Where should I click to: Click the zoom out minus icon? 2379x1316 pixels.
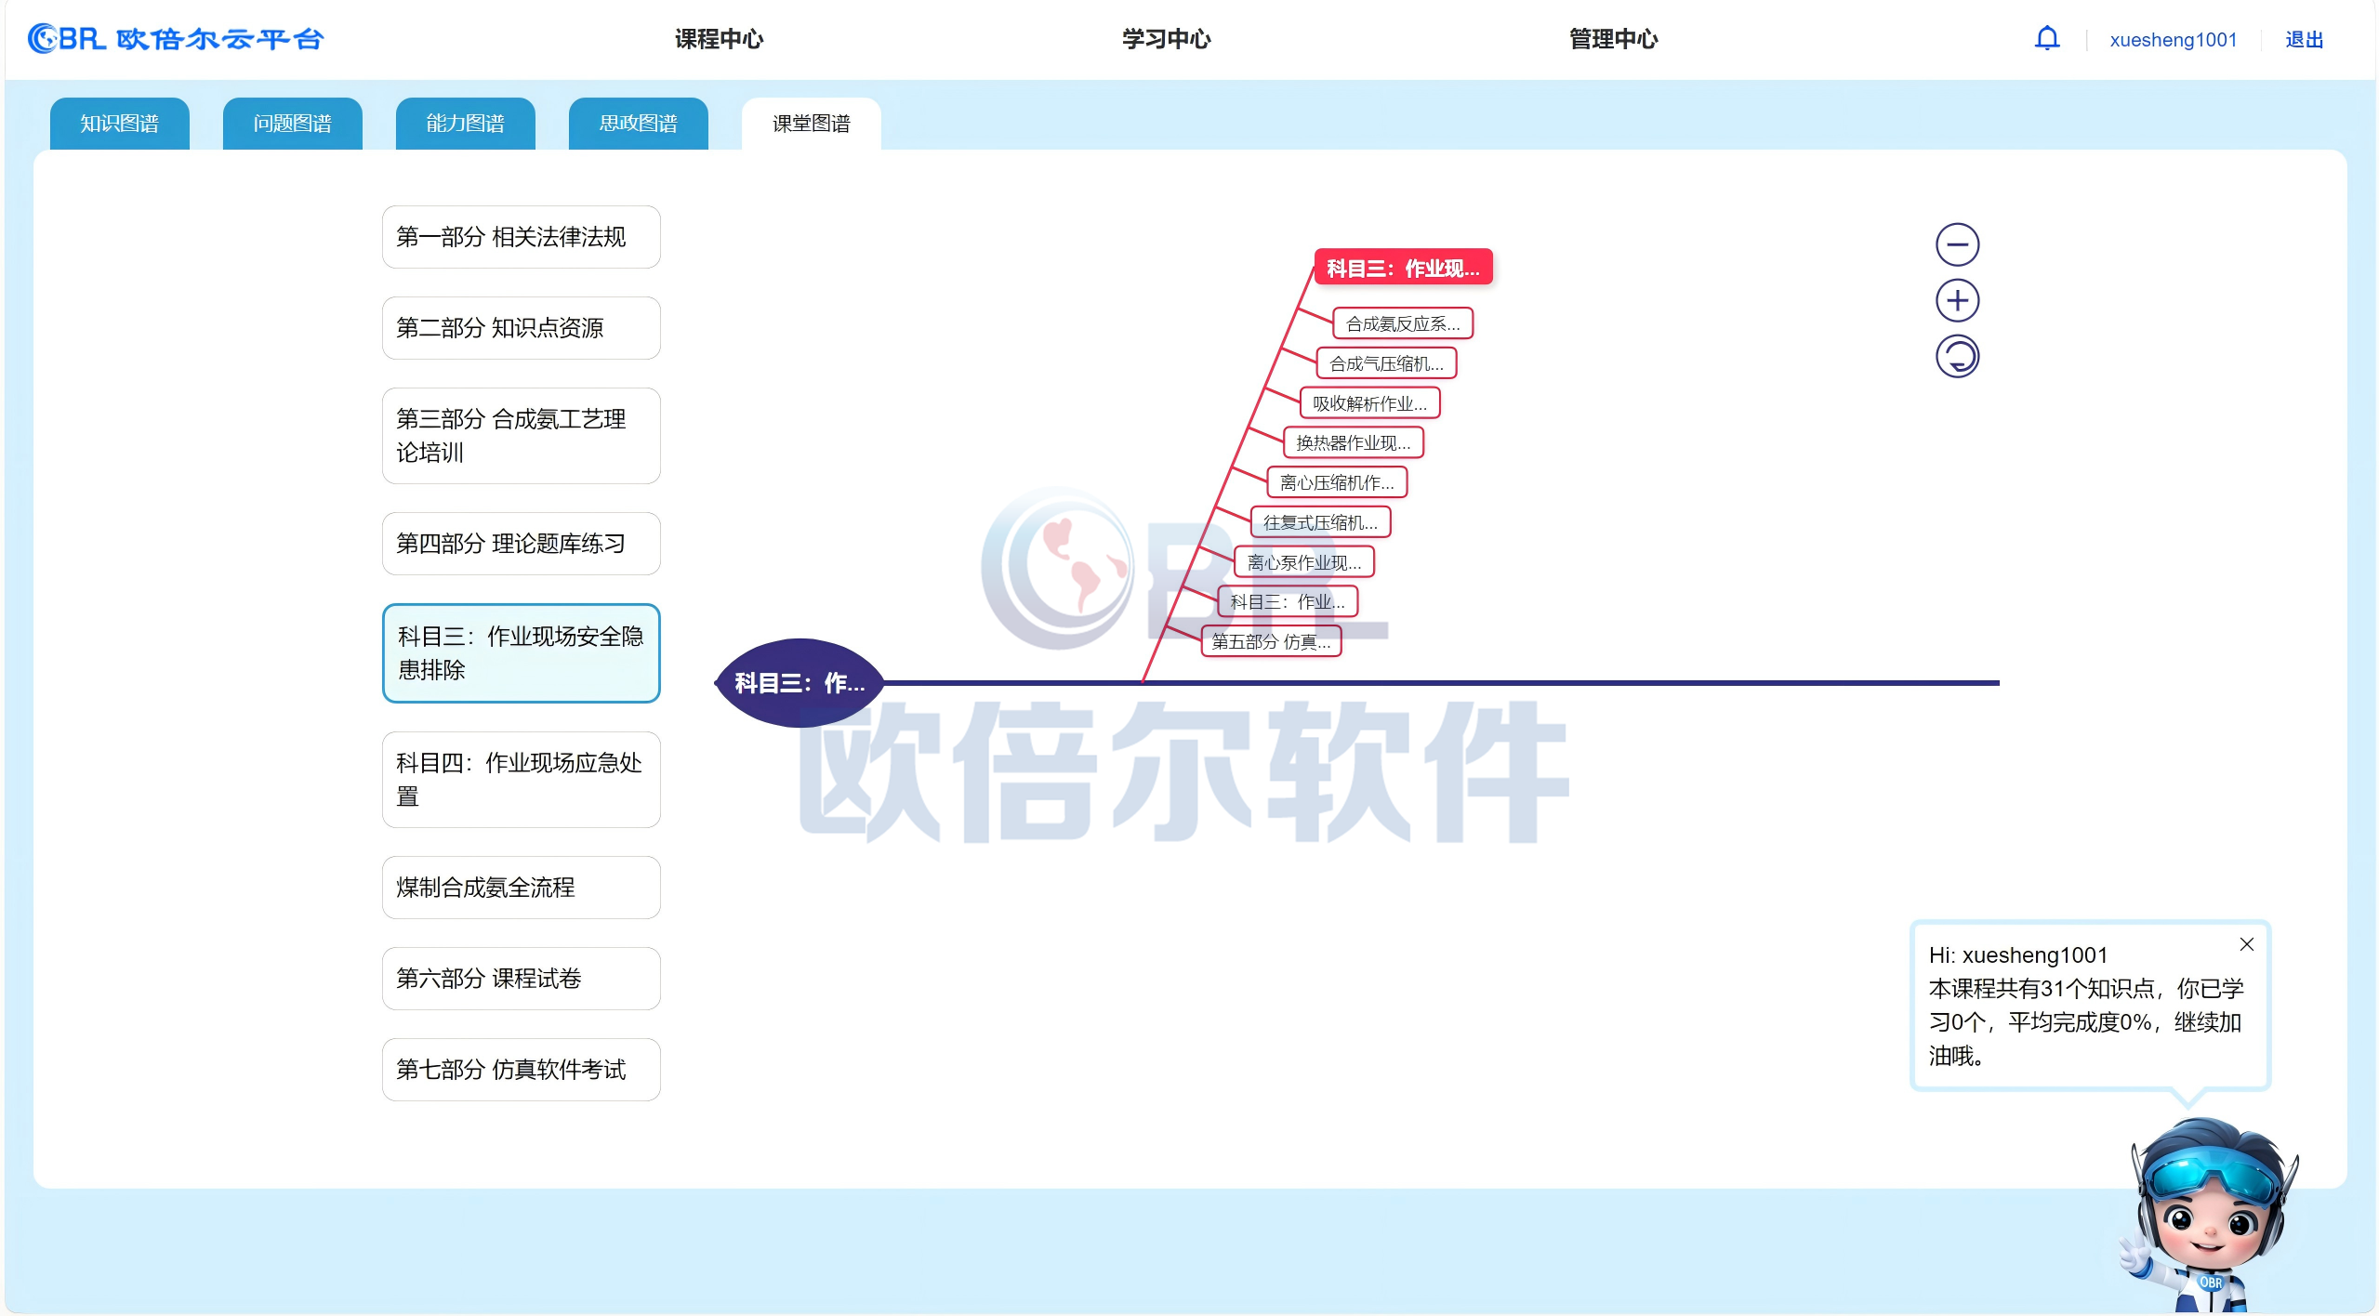(x=1956, y=245)
